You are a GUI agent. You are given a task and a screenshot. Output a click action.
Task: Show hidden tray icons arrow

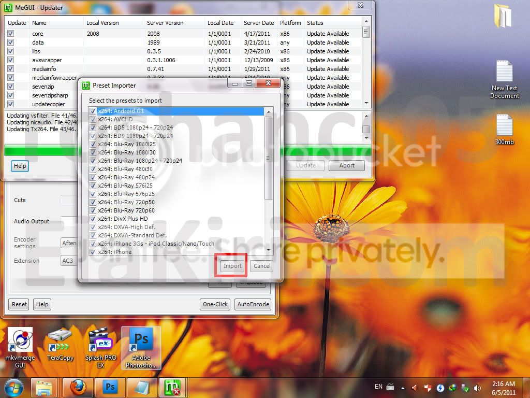[x=403, y=388]
